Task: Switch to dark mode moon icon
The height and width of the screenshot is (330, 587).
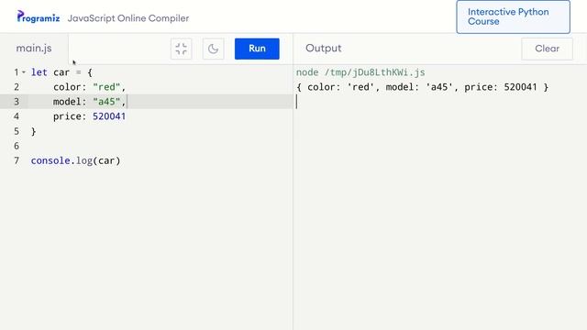Action: tap(213, 49)
